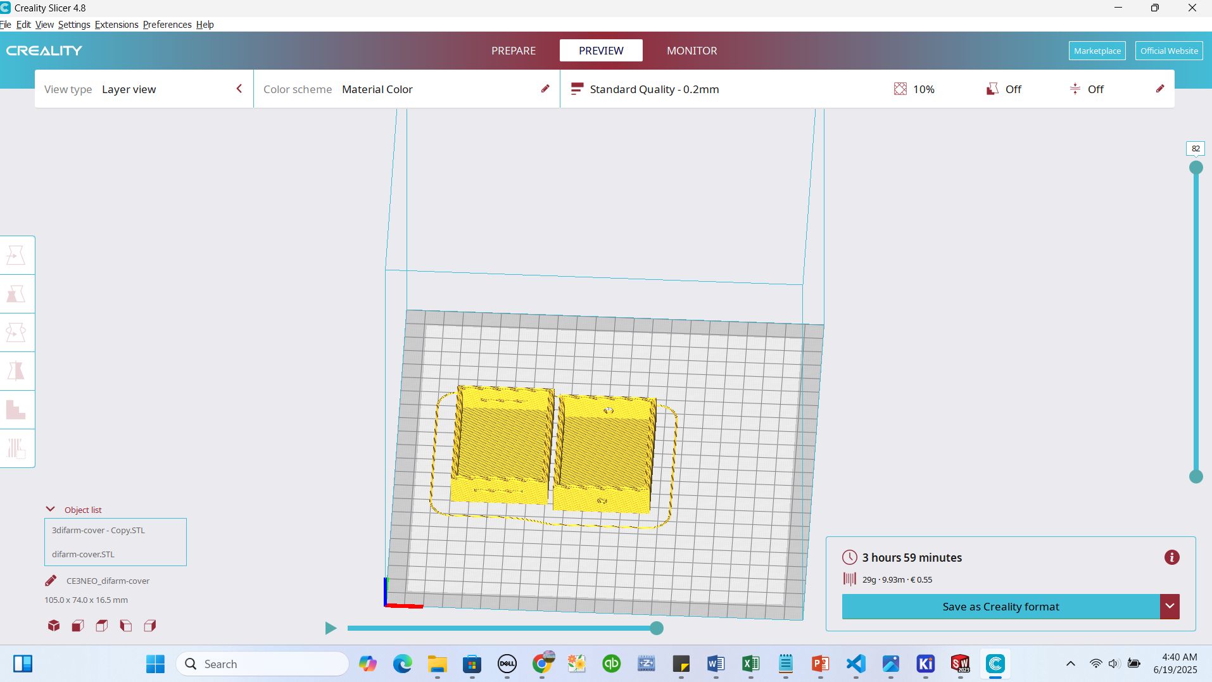Image resolution: width=1212 pixels, height=682 pixels.
Task: Select the Support Blocker tool
Action: (16, 448)
